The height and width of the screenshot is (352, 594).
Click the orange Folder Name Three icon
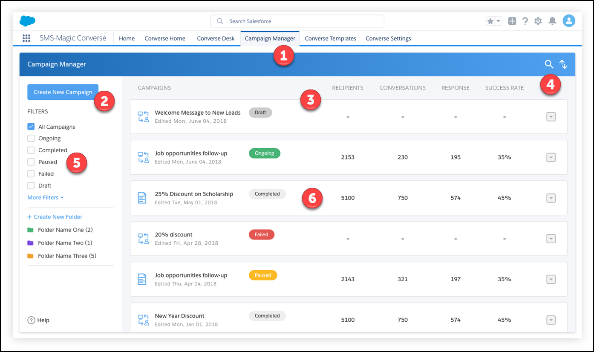click(x=30, y=256)
